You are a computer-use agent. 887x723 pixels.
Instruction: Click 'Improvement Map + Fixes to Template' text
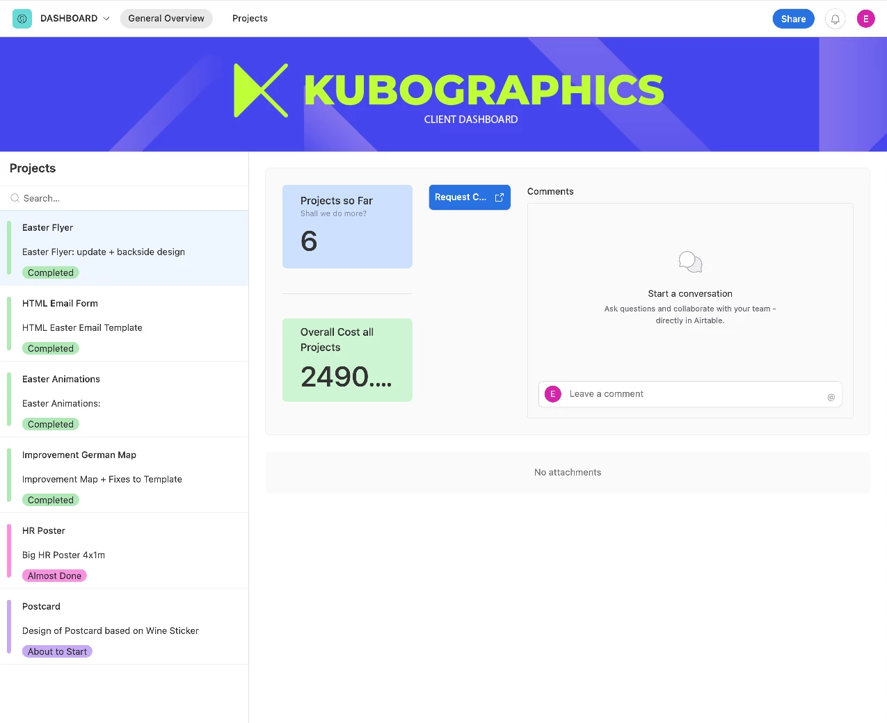(102, 479)
